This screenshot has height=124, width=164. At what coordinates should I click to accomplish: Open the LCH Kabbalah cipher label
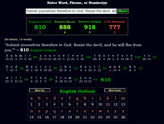click(x=115, y=22)
